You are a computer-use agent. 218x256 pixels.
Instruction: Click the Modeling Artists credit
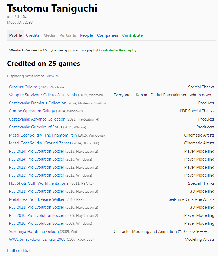(x=200, y=239)
